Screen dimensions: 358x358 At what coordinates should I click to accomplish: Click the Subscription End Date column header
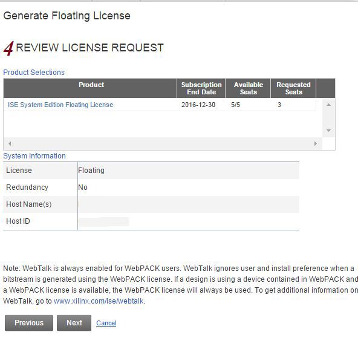201,88
